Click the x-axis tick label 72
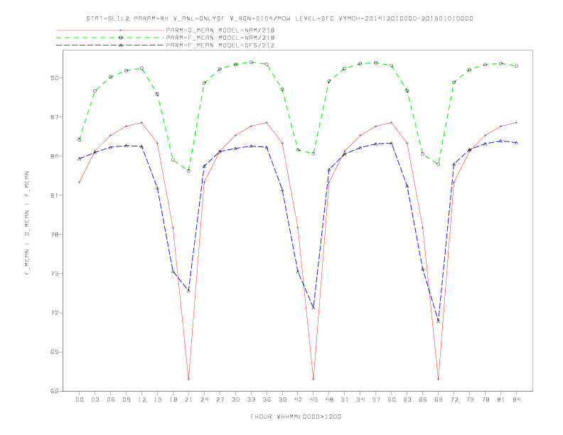 coord(454,399)
